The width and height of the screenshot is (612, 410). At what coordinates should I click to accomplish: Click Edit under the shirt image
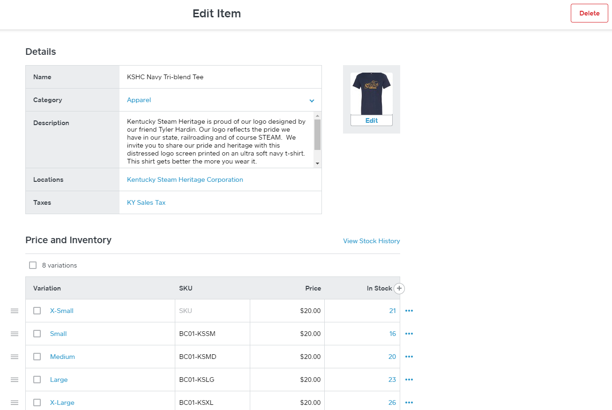[x=372, y=120]
